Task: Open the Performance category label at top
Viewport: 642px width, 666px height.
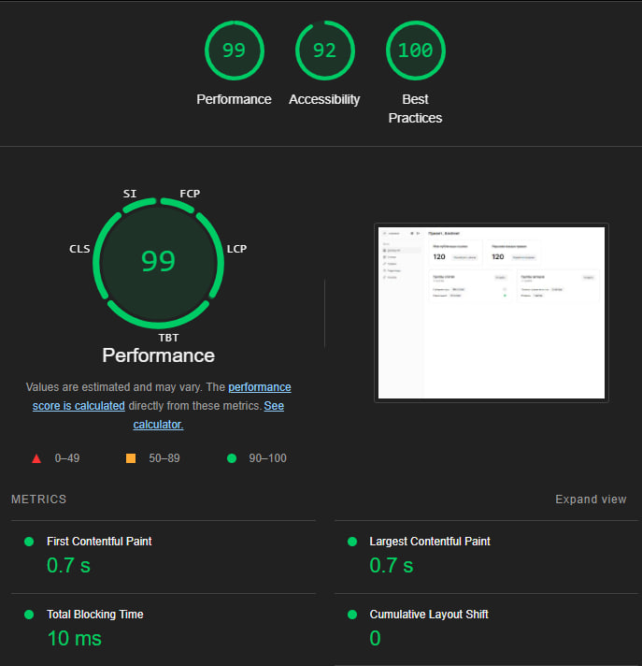Action: click(234, 99)
